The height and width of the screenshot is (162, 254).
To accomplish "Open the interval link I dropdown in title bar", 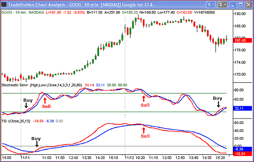I will coord(222,5).
